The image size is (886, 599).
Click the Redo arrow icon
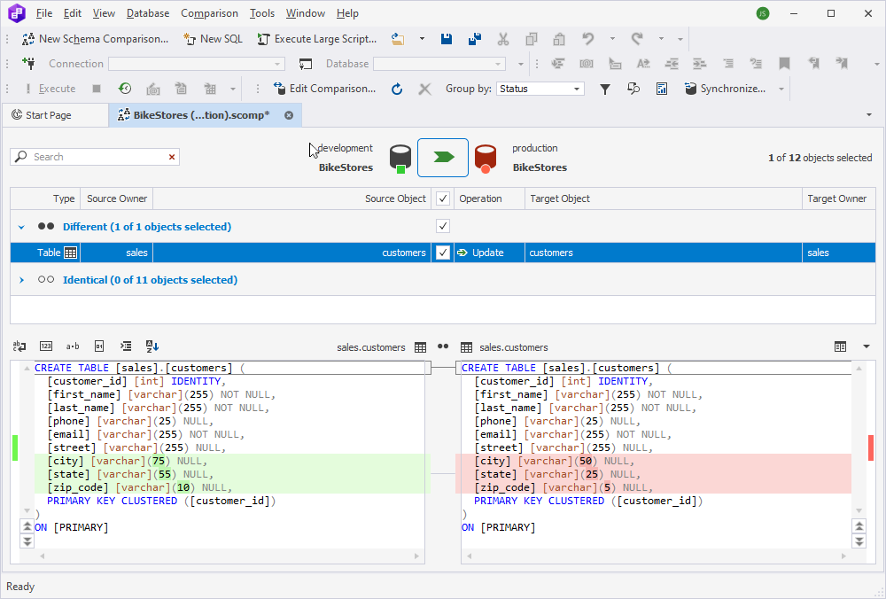pos(637,39)
